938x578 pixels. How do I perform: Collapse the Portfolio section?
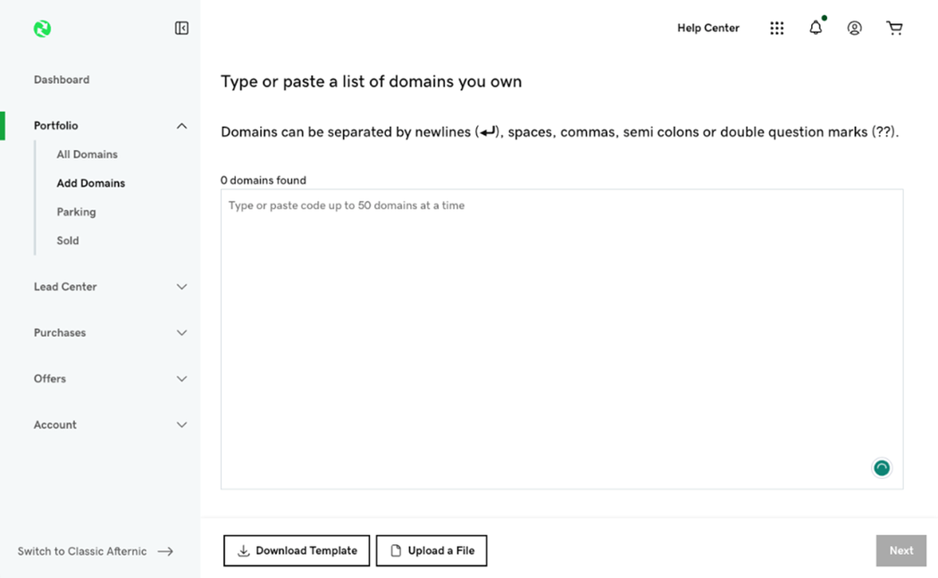coord(181,126)
